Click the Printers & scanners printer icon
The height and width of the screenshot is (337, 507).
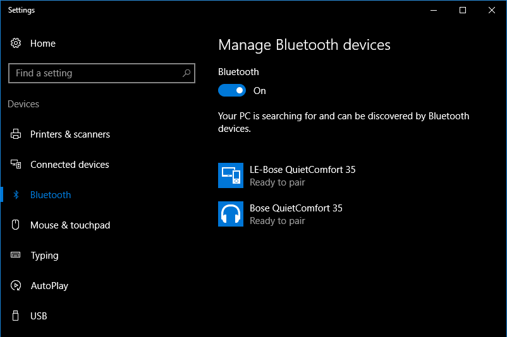(16, 134)
